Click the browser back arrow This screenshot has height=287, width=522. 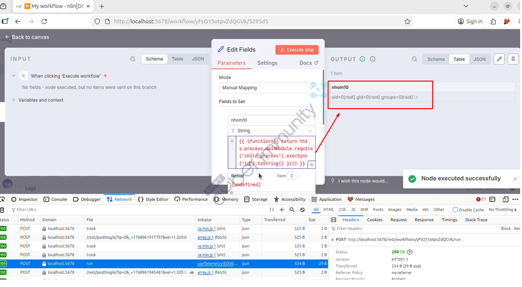click(x=18, y=21)
